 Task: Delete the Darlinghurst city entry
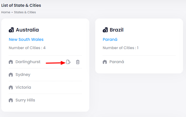78,62
